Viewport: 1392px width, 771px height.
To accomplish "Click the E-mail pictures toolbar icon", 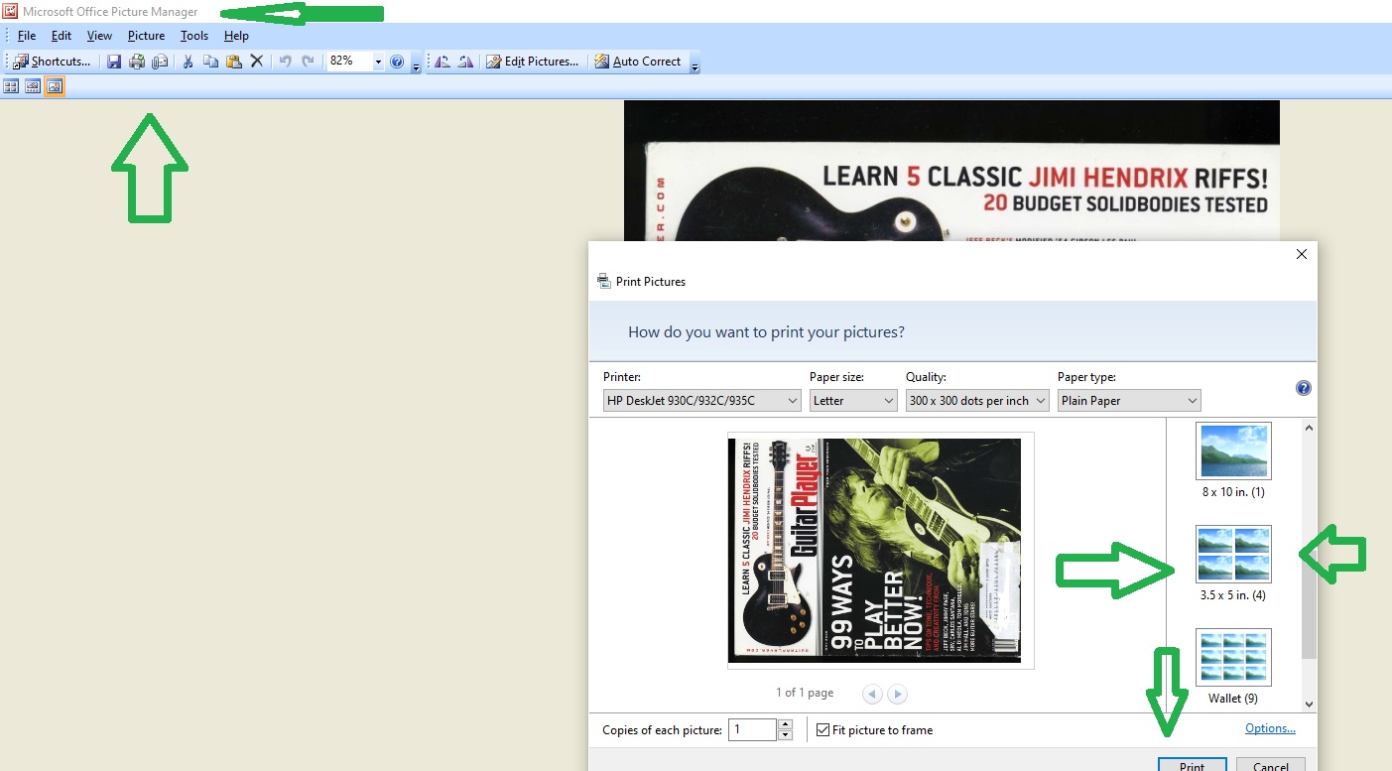I will (x=159, y=62).
